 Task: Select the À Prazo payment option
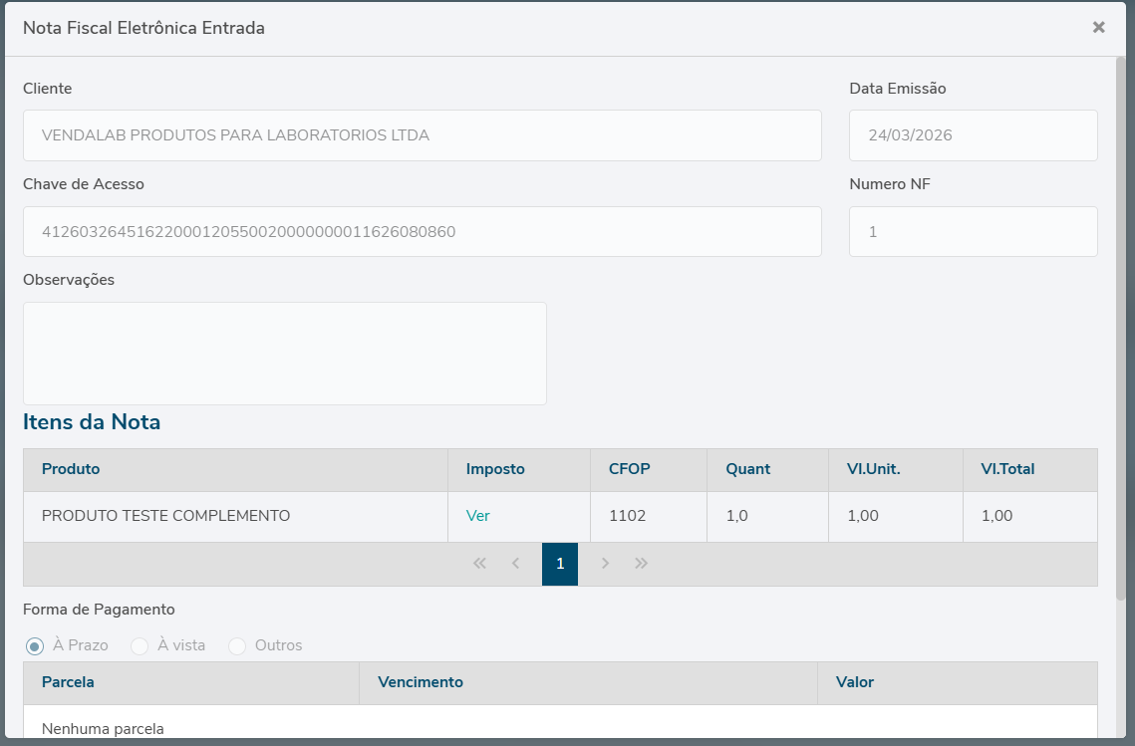(x=35, y=646)
